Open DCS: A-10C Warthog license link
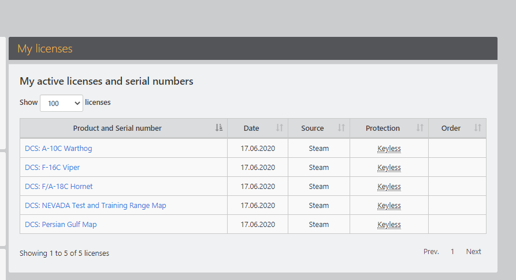 [58, 149]
